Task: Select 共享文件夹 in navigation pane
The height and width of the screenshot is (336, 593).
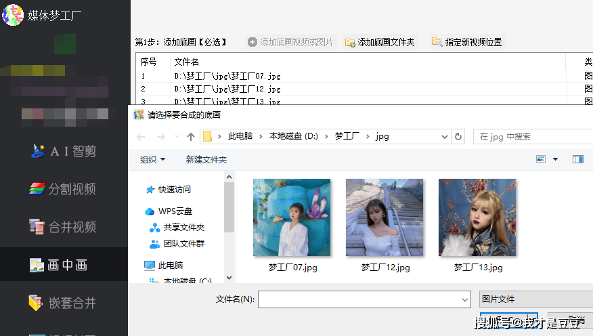Action: coord(177,228)
